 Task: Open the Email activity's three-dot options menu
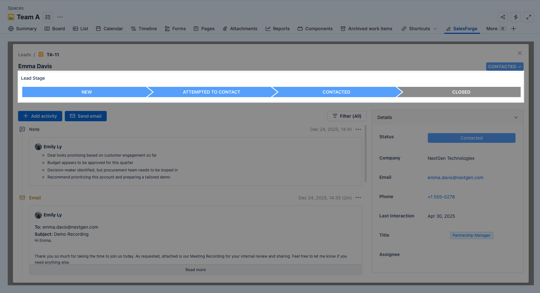pyautogui.click(x=358, y=198)
